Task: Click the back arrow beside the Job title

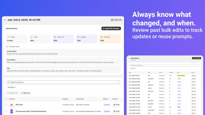Action: pos(5,20)
